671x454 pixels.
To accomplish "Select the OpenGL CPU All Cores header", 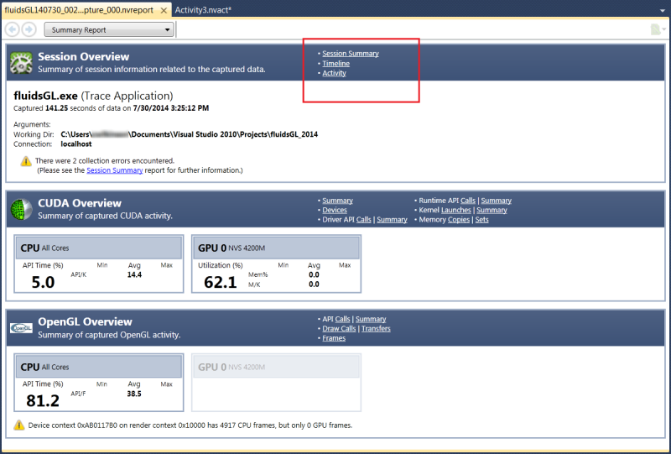I will click(99, 367).
